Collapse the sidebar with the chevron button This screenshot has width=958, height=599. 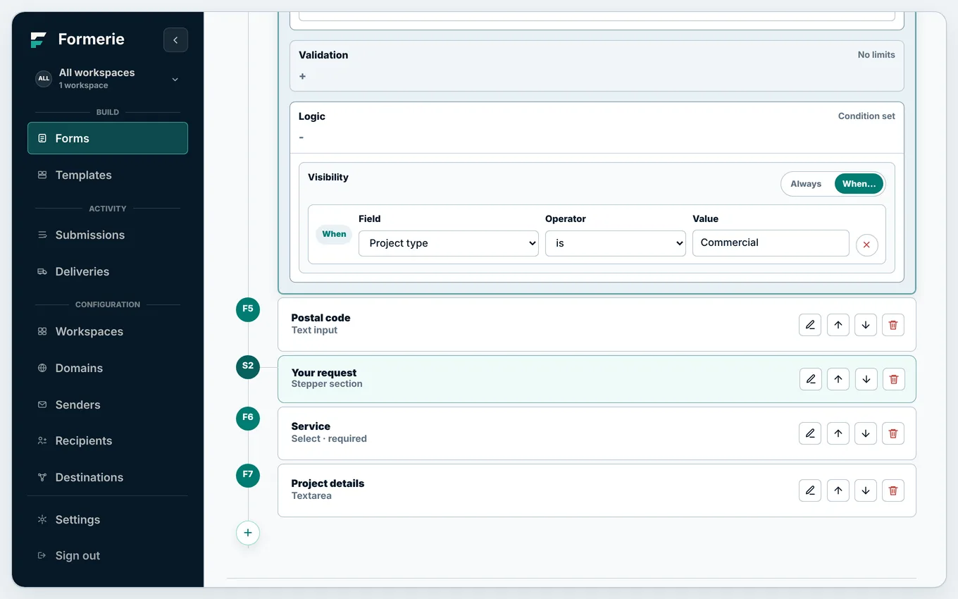tap(175, 40)
